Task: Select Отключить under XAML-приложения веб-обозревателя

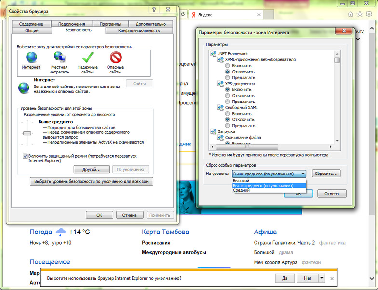Action: click(227, 72)
